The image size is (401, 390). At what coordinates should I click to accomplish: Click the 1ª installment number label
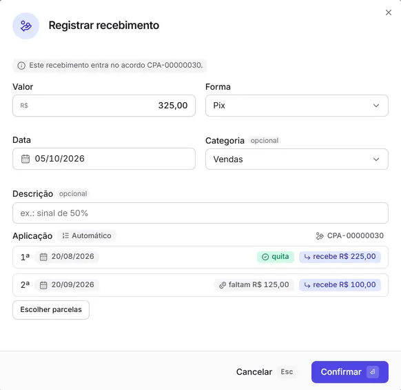[25, 257]
